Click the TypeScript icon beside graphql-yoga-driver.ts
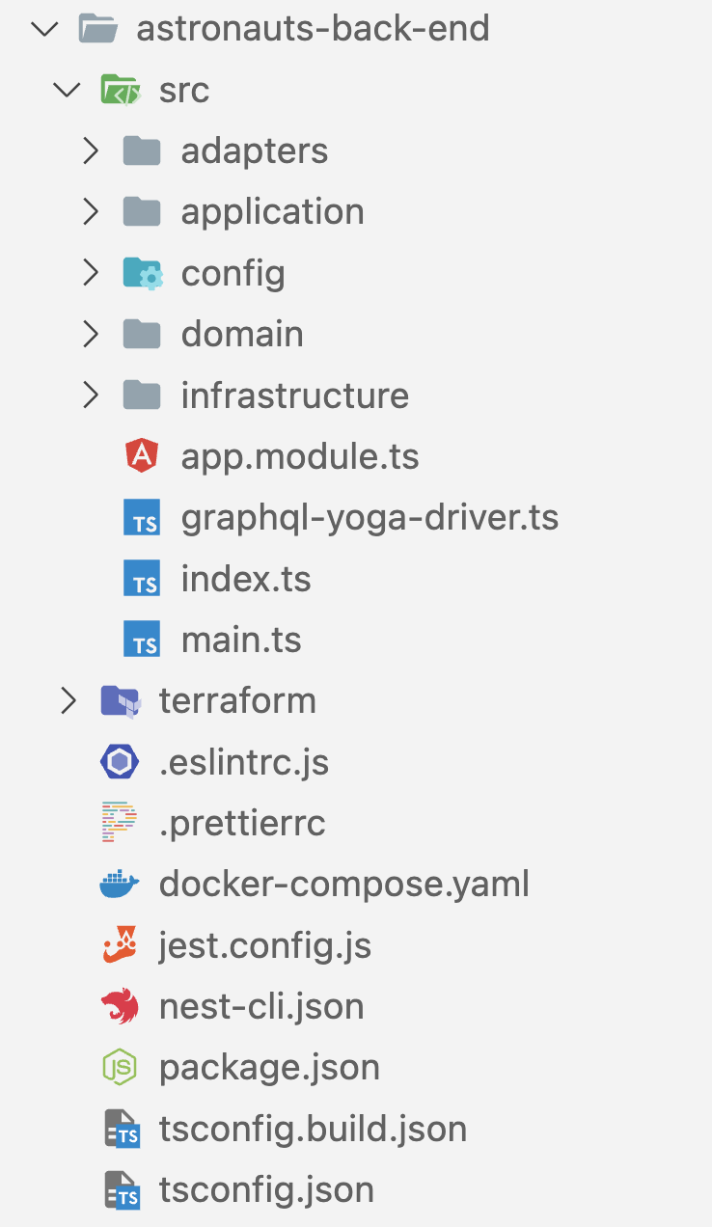This screenshot has width=712, height=1227. 142,518
